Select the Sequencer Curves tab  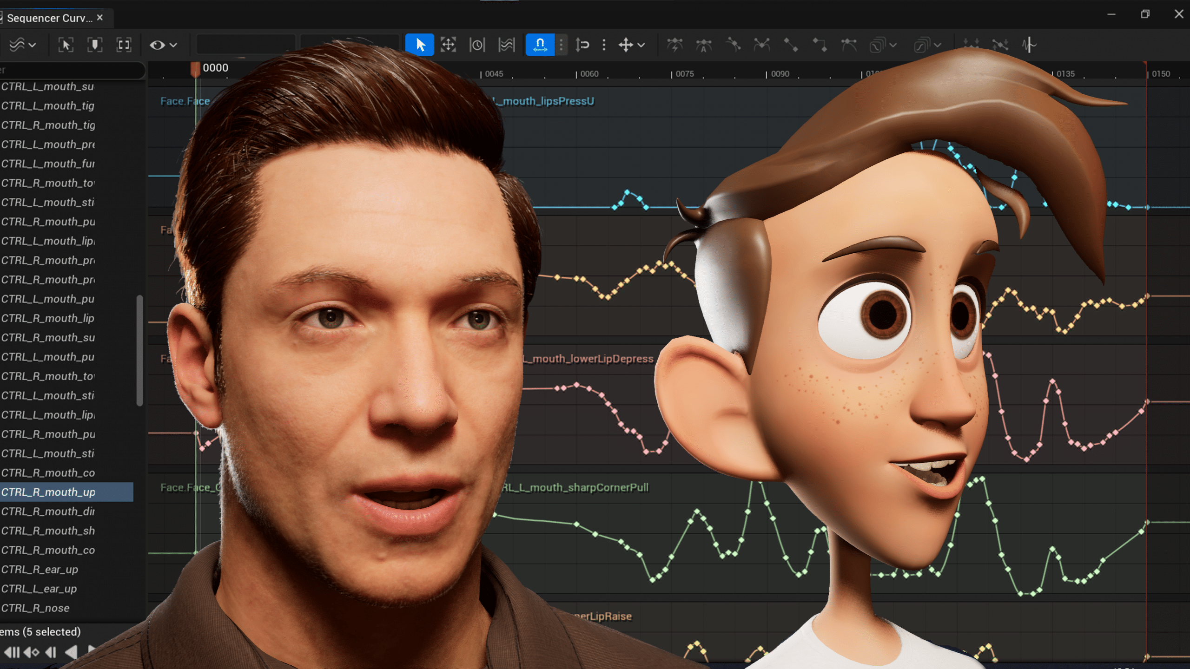pos(50,18)
